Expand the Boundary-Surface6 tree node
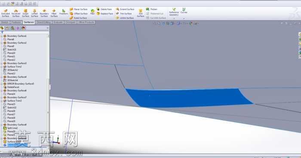 click(2, 91)
